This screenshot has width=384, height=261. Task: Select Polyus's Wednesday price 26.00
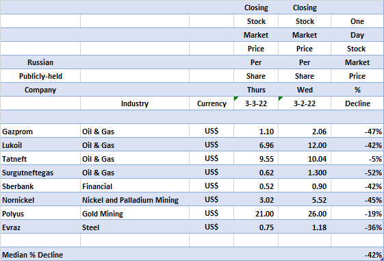(x=305, y=214)
